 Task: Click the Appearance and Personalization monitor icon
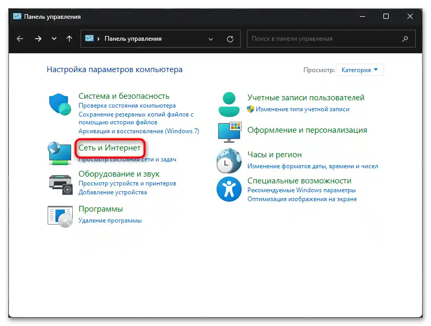[x=230, y=132]
